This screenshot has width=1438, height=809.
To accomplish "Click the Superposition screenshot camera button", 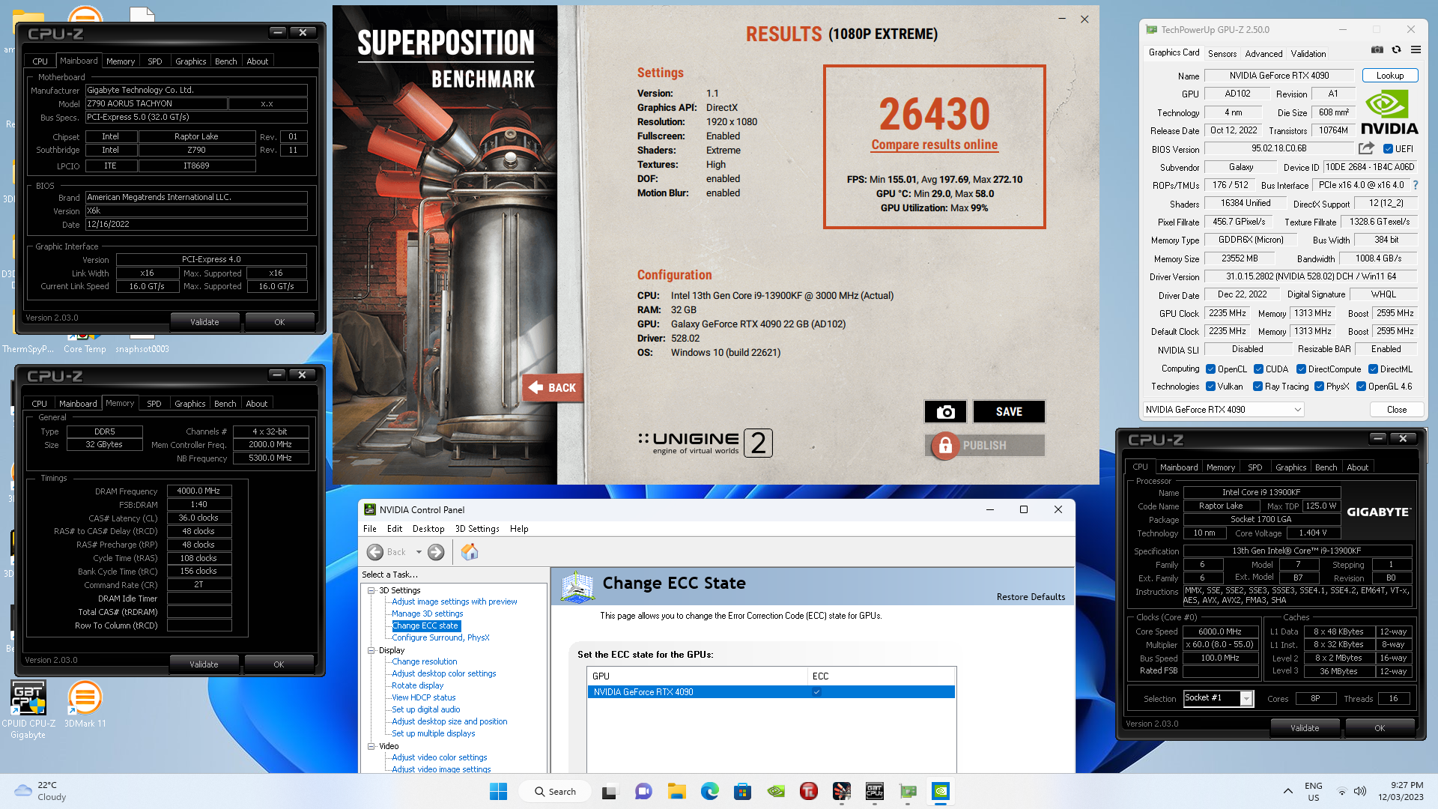I will pyautogui.click(x=945, y=411).
